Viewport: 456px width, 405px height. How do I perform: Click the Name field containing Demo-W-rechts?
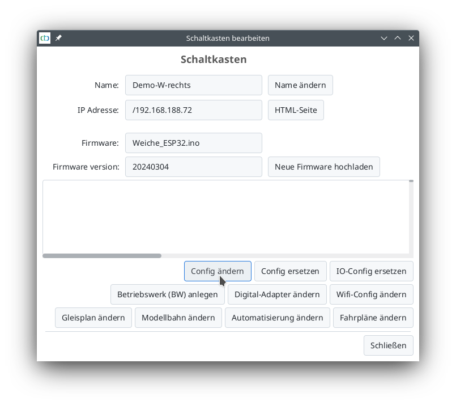point(193,85)
